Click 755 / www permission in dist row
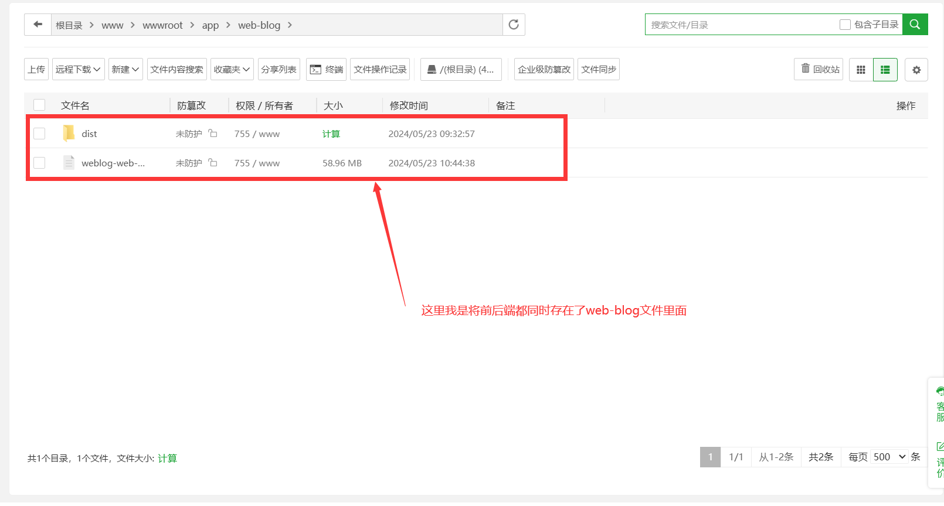 click(257, 134)
